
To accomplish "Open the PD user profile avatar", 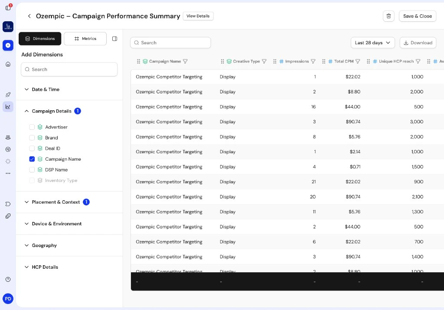I will point(8,299).
